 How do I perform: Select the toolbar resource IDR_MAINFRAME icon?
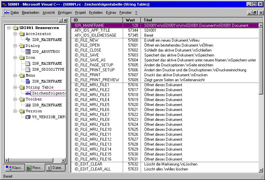point(28,105)
